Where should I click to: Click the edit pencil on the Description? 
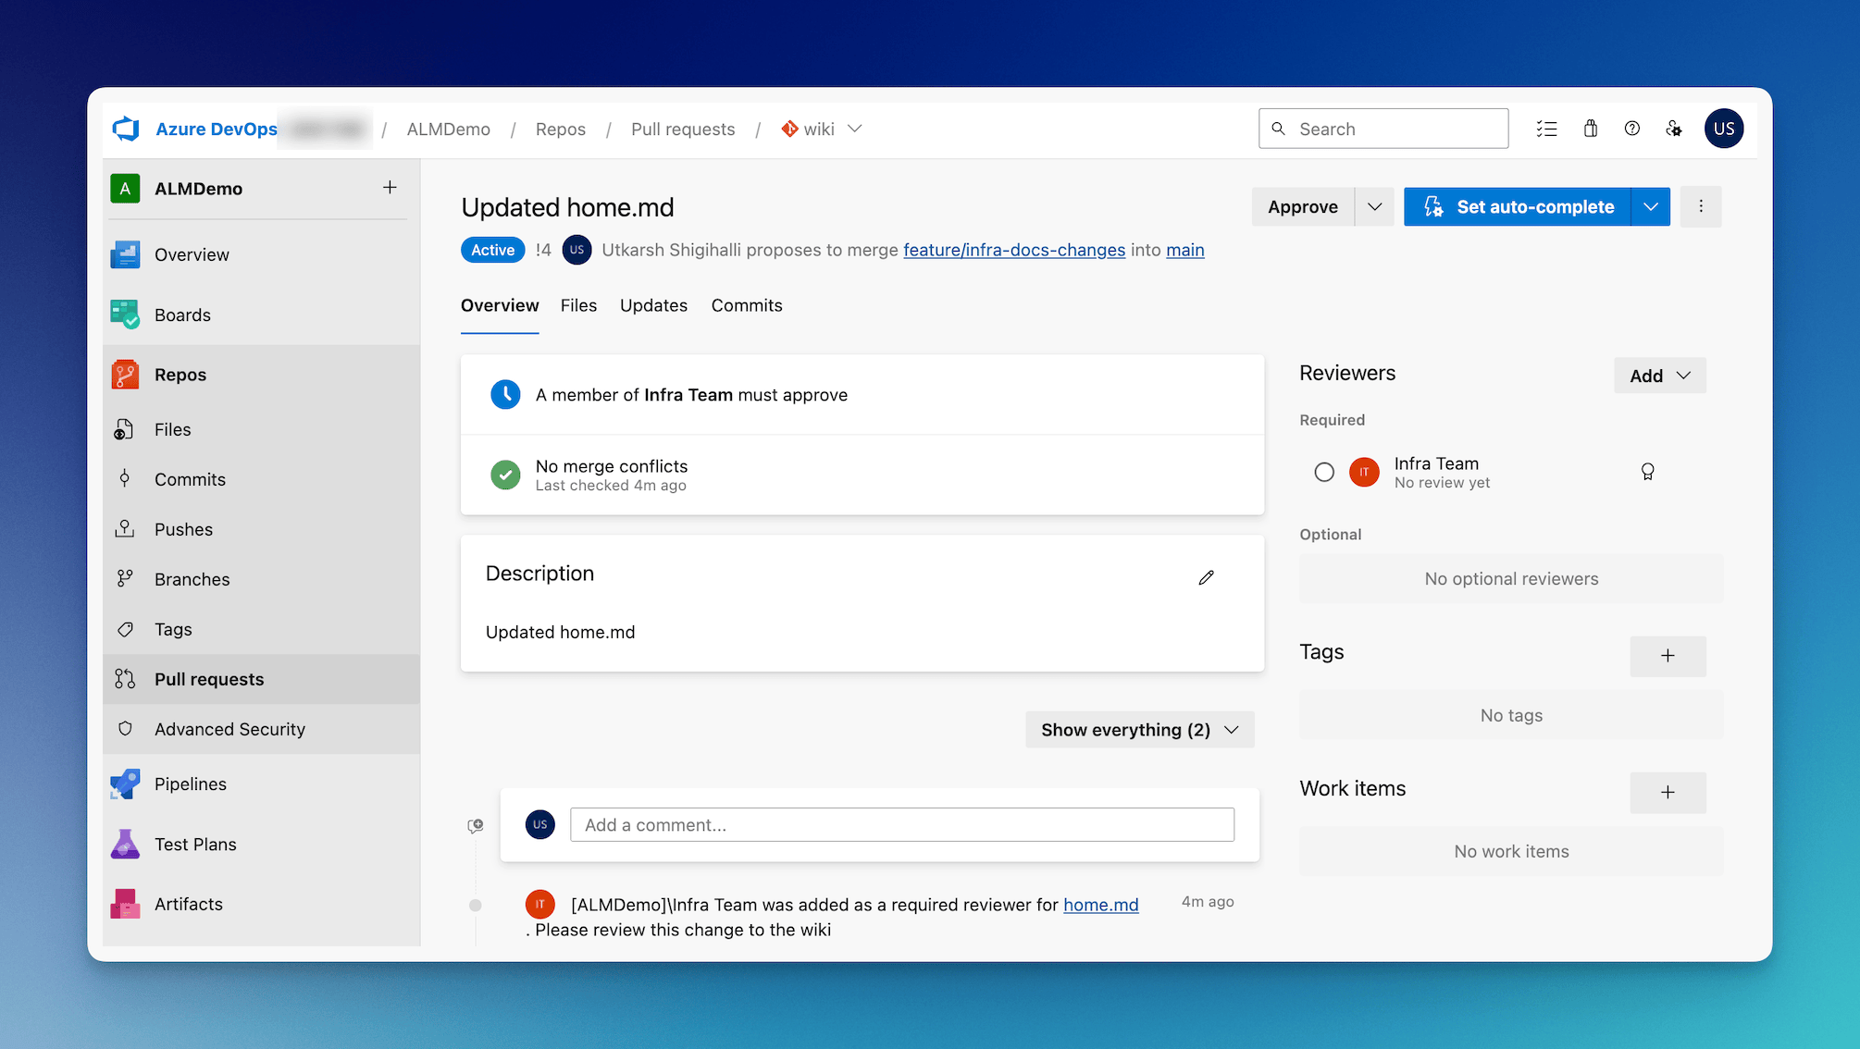tap(1206, 577)
